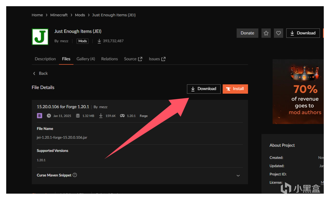Click the orange Install button
Screen dimensions: 330x200
[235, 89]
